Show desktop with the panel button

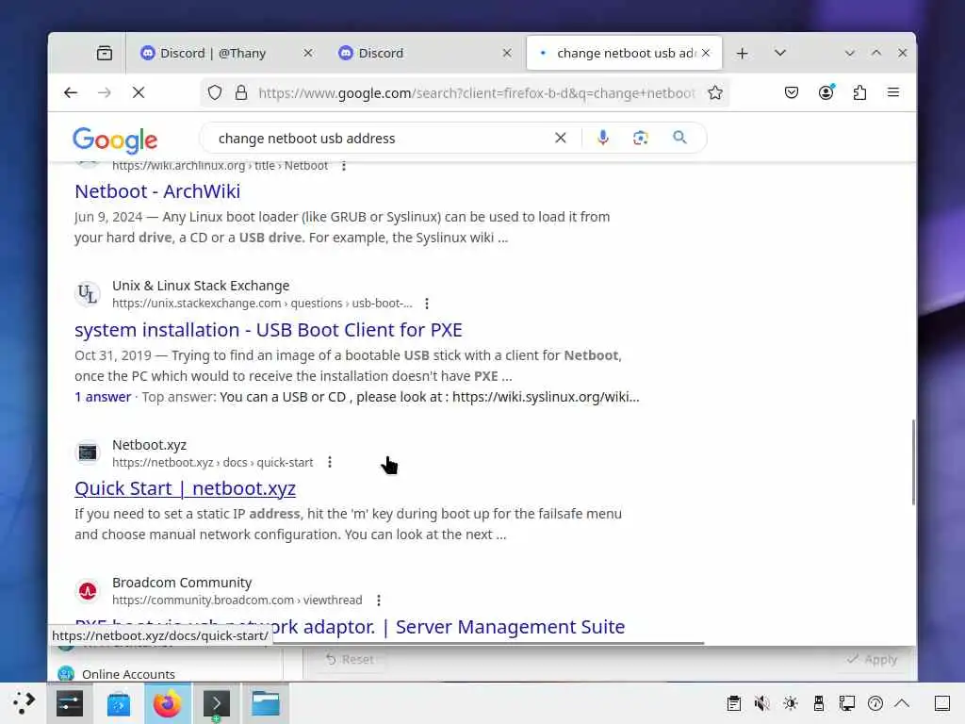pyautogui.click(x=942, y=703)
